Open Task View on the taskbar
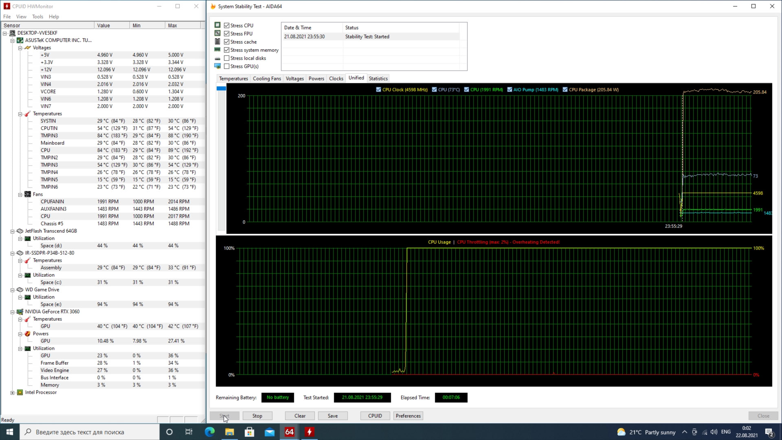 tap(189, 432)
